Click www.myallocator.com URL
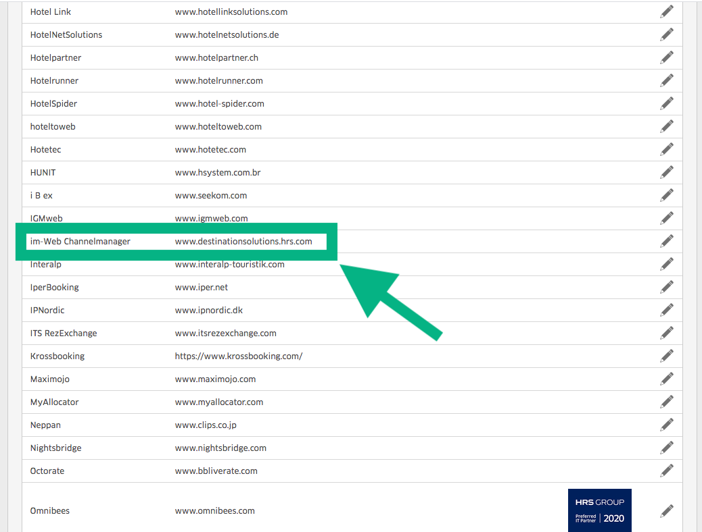Screen dimensions: 702x532 point(219,402)
